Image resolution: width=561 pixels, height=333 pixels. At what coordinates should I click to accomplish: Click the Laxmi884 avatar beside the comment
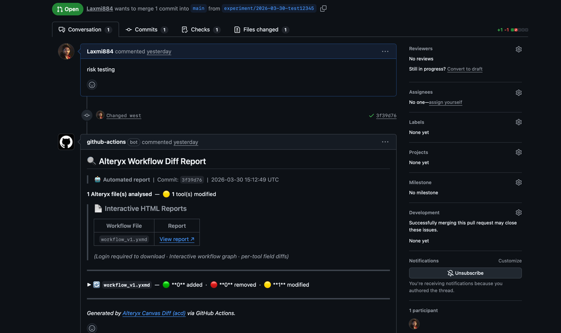[x=66, y=52]
